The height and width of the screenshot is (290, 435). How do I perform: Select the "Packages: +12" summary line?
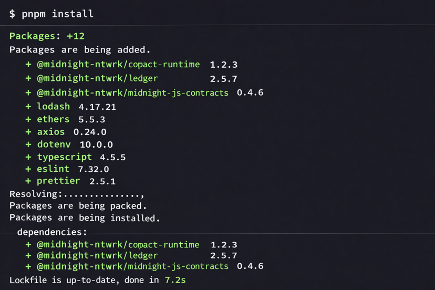coord(47,36)
